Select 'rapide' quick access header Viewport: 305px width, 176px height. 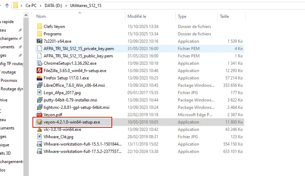coord(8,22)
